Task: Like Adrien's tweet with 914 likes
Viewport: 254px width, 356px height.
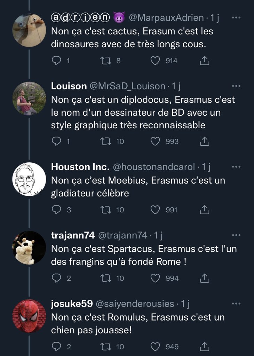Action: [x=155, y=61]
